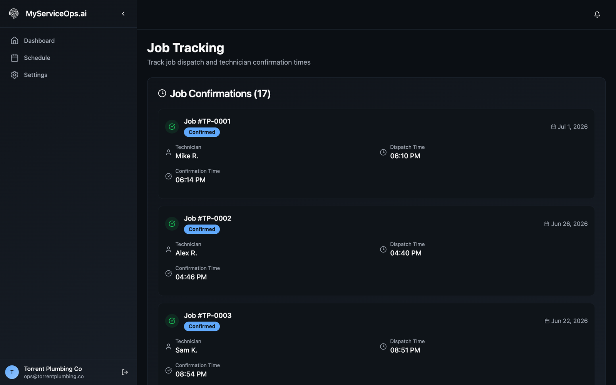Screen dimensions: 616x385
Task: Click the technician person icon beside Alex R.
Action: pos(169,249)
